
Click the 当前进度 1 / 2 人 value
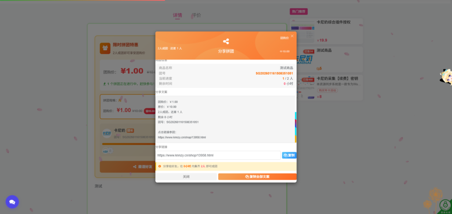point(288,78)
